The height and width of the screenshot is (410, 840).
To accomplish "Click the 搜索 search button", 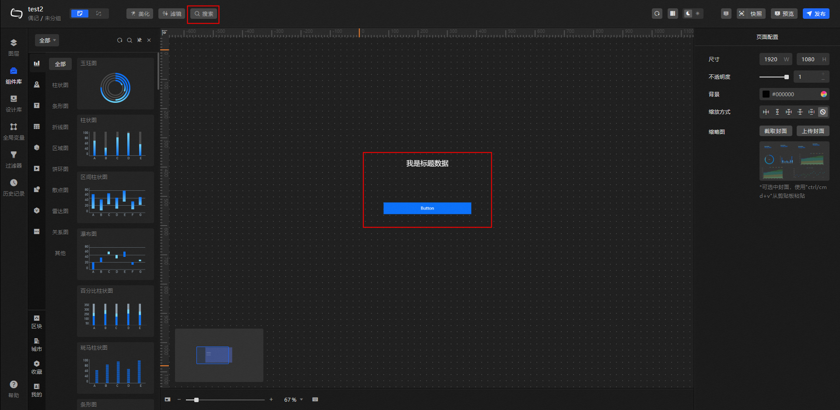I will [x=204, y=14].
